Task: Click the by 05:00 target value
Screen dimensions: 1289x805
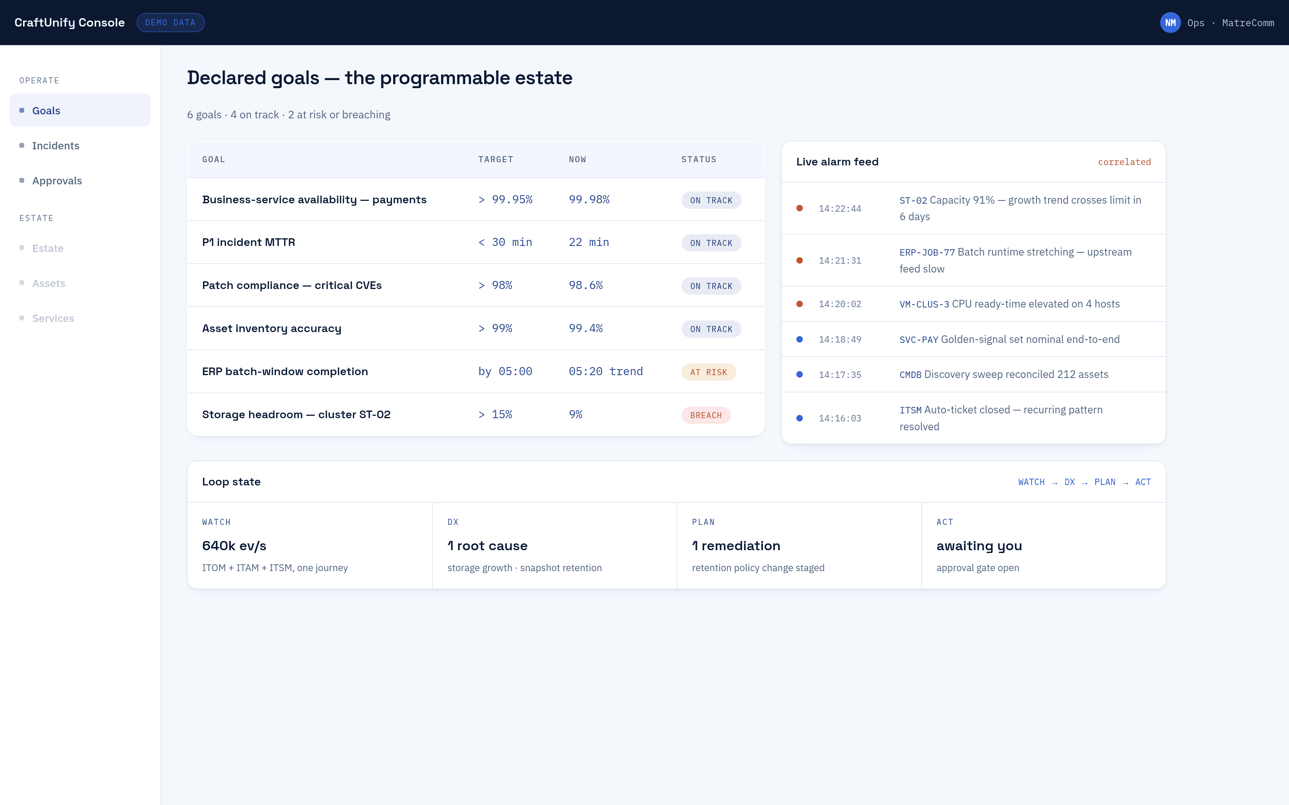Action: click(x=506, y=372)
